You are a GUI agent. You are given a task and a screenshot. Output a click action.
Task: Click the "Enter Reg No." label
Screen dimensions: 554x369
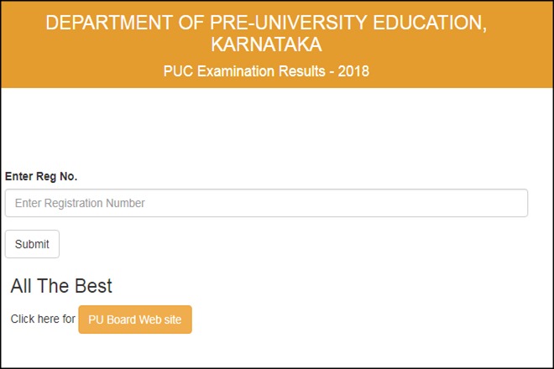(41, 176)
